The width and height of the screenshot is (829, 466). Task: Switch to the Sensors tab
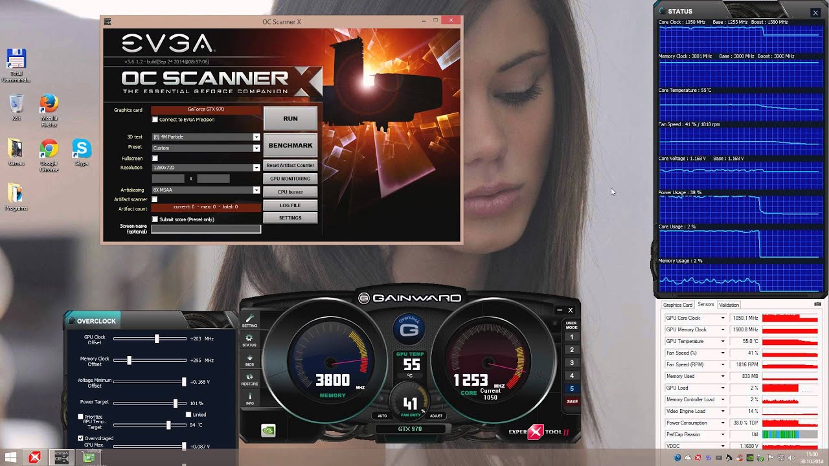(x=705, y=305)
